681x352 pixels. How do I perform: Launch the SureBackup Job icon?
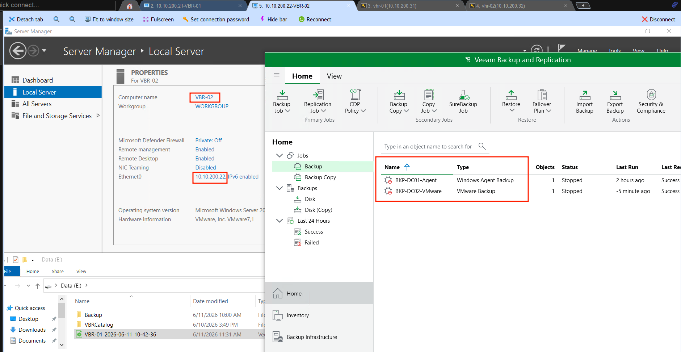(x=464, y=95)
